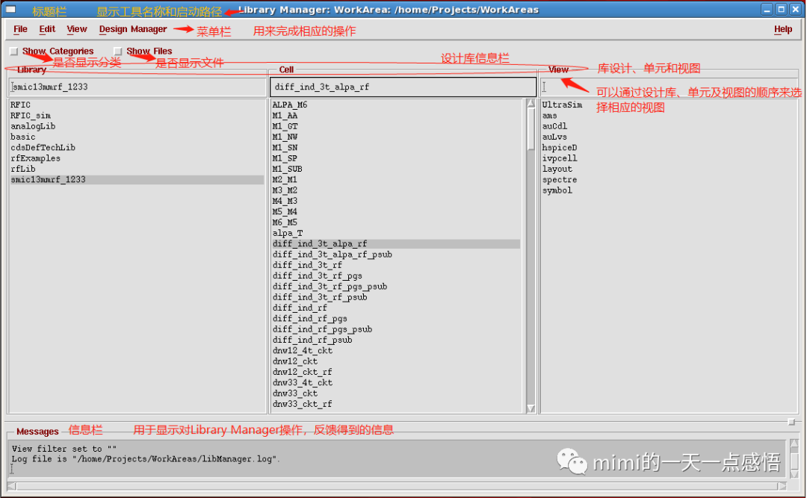Viewport: 807px width, 498px height.
Task: Select the dnw33_ckt_rf cell
Action: click(303, 405)
